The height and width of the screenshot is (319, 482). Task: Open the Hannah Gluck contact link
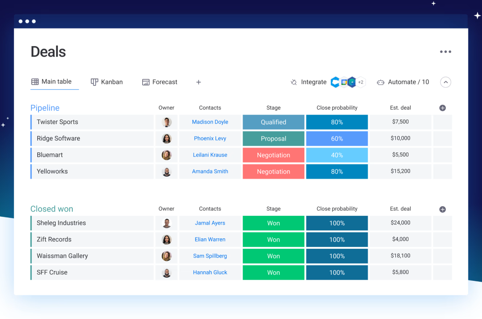click(x=210, y=272)
